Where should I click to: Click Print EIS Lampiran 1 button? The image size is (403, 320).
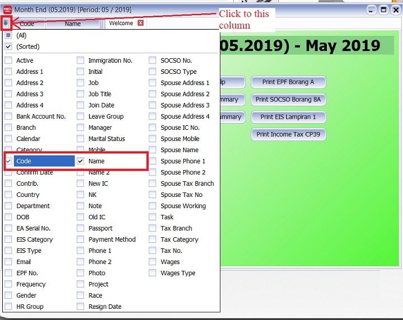click(288, 117)
